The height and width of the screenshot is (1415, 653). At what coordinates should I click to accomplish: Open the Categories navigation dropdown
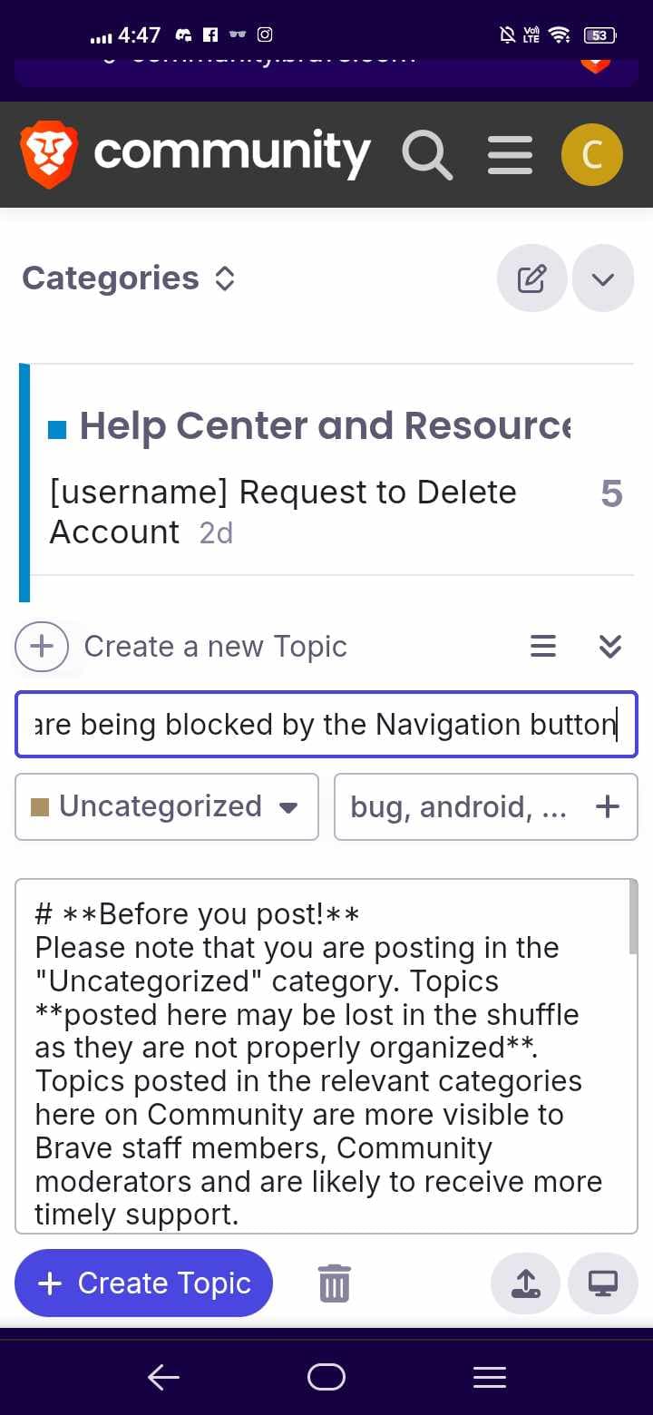tap(129, 278)
